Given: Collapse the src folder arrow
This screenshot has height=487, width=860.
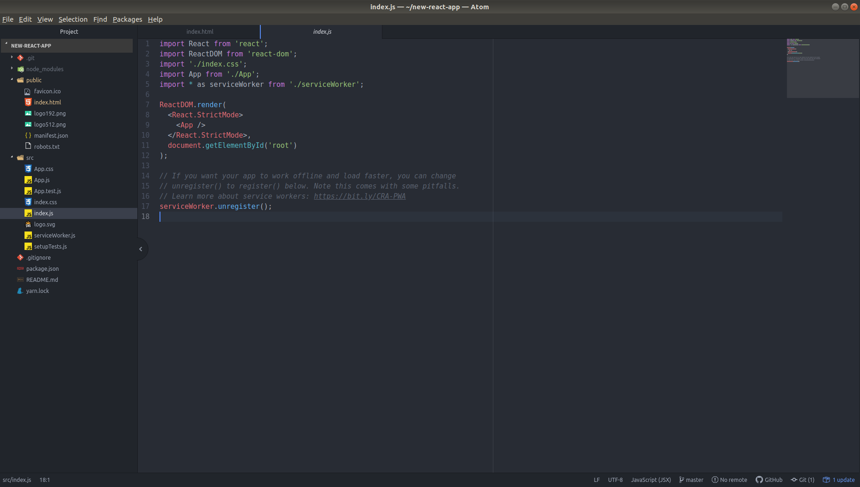Looking at the screenshot, I should pos(12,157).
